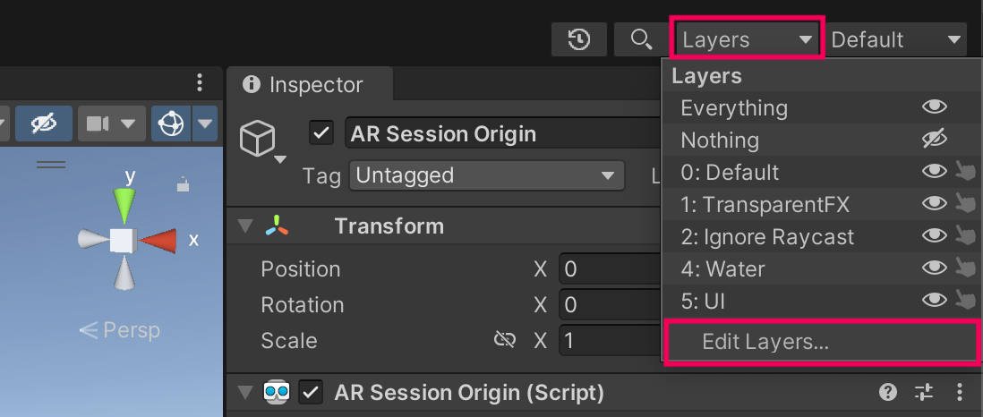
Task: Toggle the scene gizmo lock icon
Action: click(183, 184)
